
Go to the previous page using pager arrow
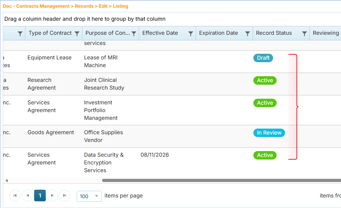[x=27, y=196]
